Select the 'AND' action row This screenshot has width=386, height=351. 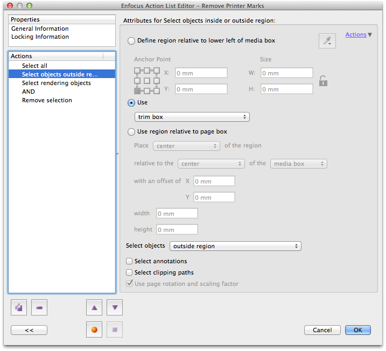click(x=62, y=92)
